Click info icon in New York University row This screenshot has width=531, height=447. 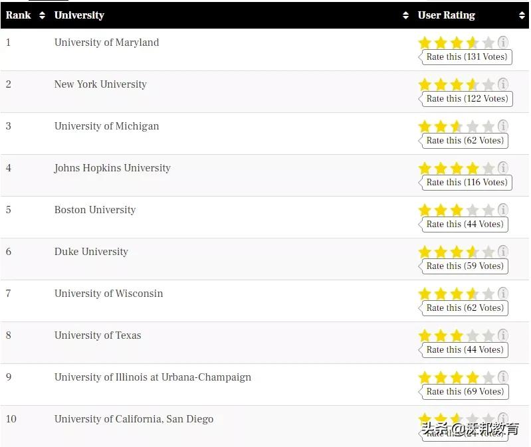tap(503, 84)
